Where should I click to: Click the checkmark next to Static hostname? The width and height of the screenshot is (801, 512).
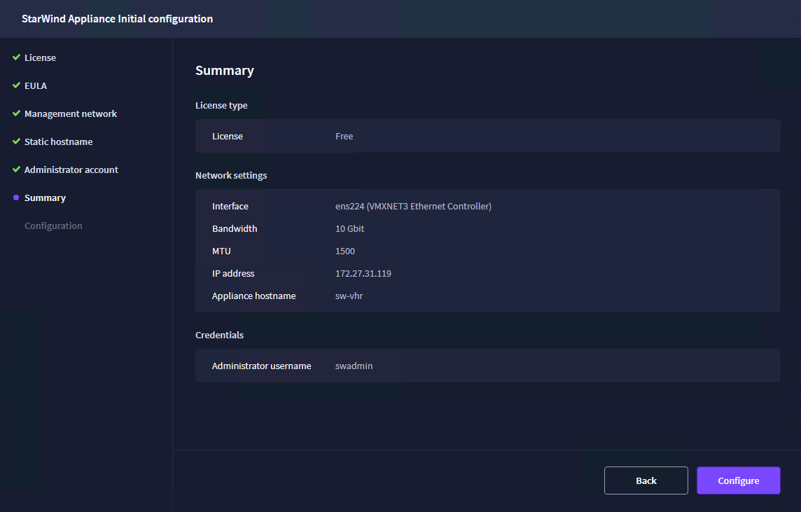click(16, 141)
